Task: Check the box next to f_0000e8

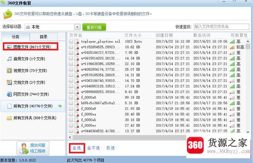Action: click(71, 97)
